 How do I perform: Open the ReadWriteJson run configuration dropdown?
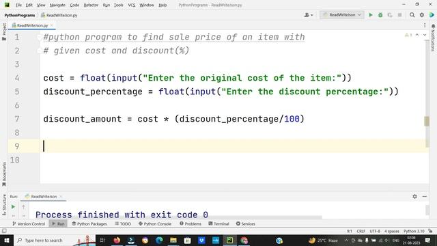(342, 15)
